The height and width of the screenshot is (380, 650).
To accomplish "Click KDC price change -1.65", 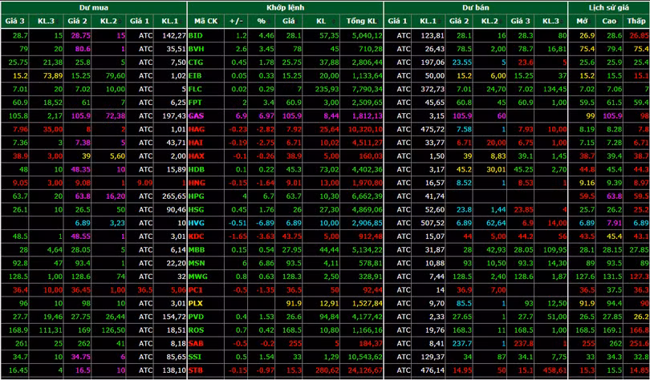I will 238,236.
